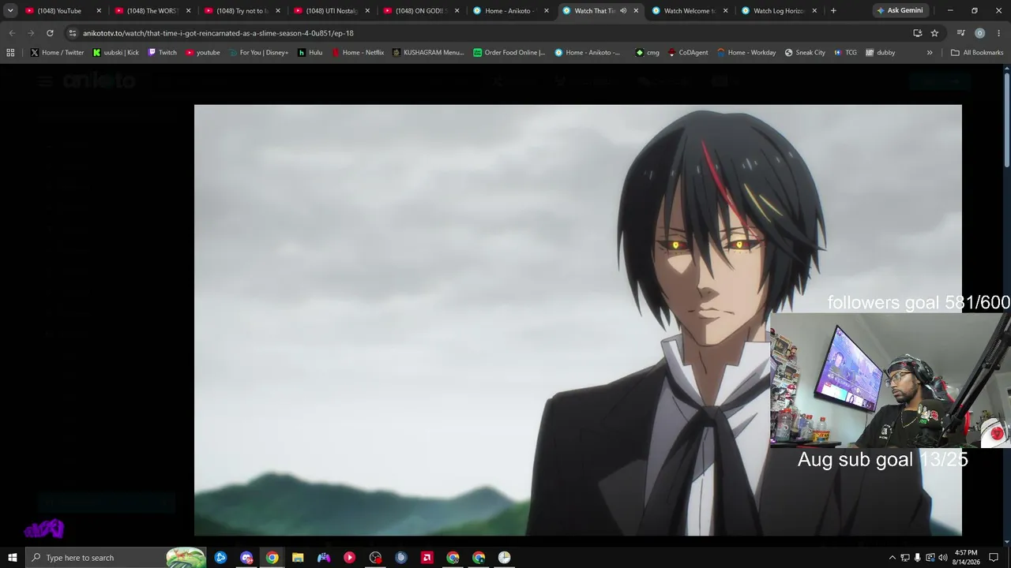Image resolution: width=1011 pixels, height=568 pixels.
Task: Open the Home - Anikoto bookmark
Action: pos(588,53)
